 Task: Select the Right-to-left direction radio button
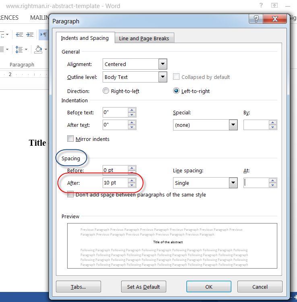106,91
